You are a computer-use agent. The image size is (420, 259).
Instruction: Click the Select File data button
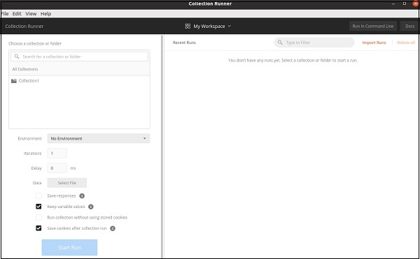[x=67, y=183]
